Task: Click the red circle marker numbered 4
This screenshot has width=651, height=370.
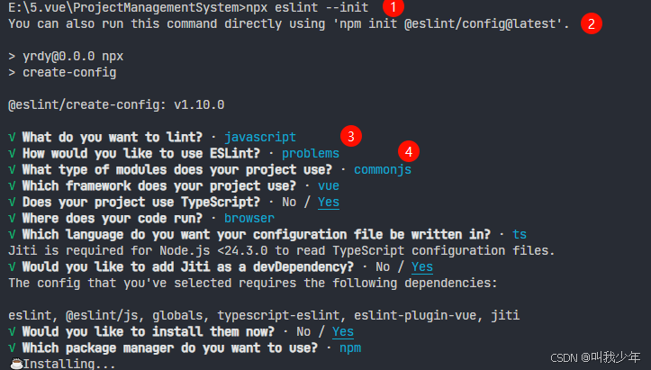Action: [x=409, y=151]
